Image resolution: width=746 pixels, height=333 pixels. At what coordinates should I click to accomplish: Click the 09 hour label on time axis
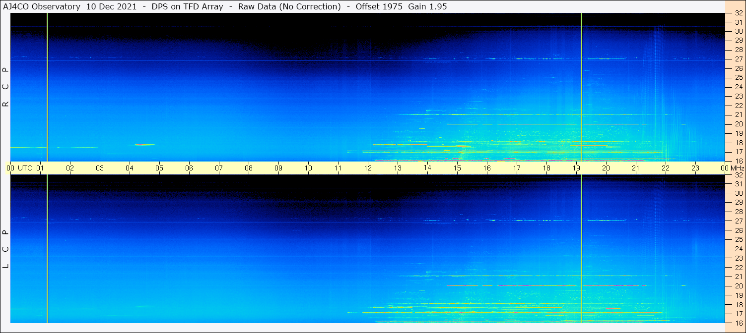[278, 168]
